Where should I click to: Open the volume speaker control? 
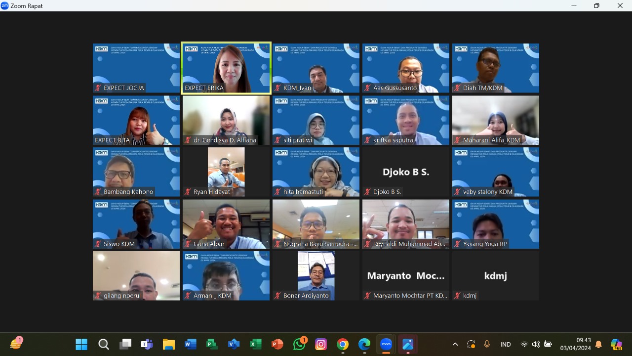click(x=536, y=344)
